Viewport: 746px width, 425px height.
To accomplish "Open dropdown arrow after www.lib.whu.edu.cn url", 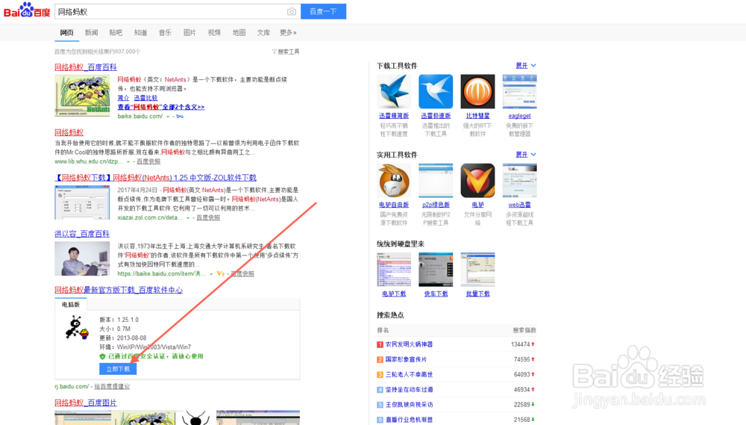I will click(x=128, y=161).
